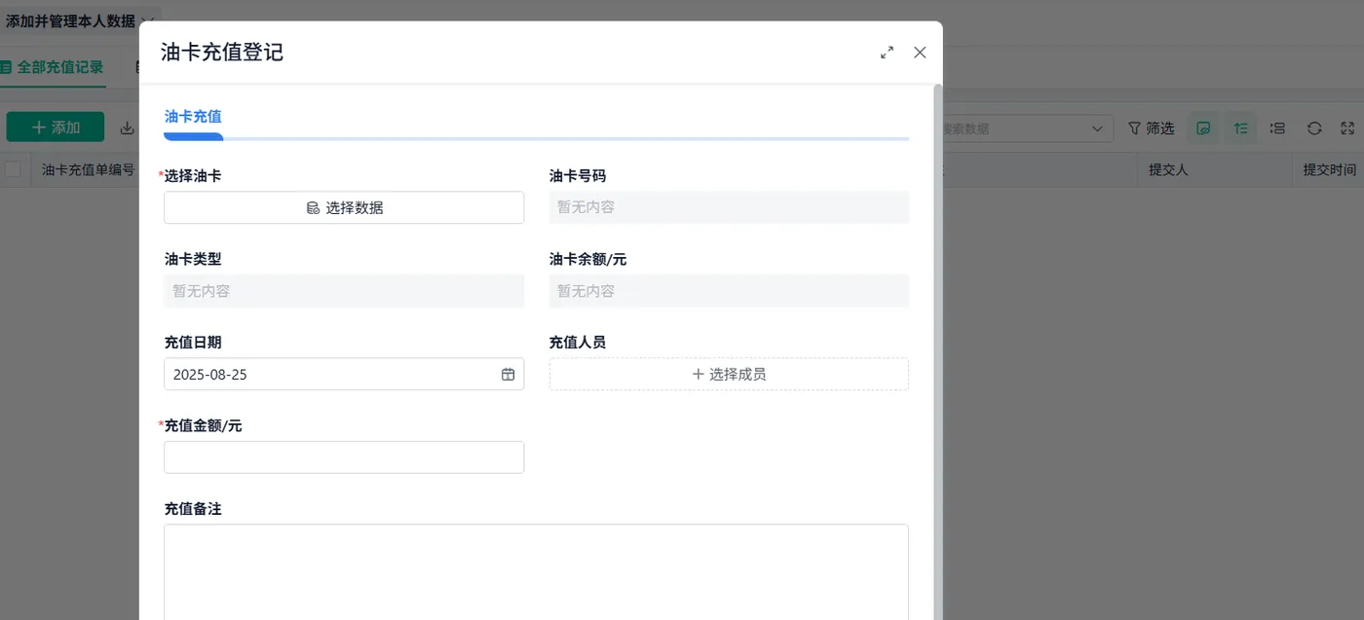Click the dialog's vertical scrollbar
This screenshot has width=1364, height=620.
tap(938, 350)
